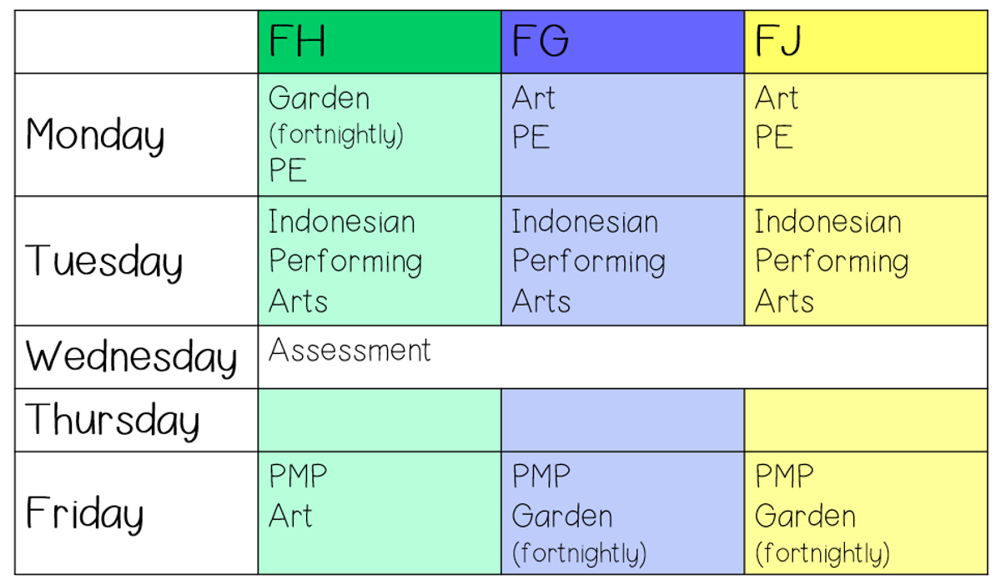This screenshot has height=586, width=1001.
Task: Click the empty FG Thursday cell
Action: pos(623,420)
